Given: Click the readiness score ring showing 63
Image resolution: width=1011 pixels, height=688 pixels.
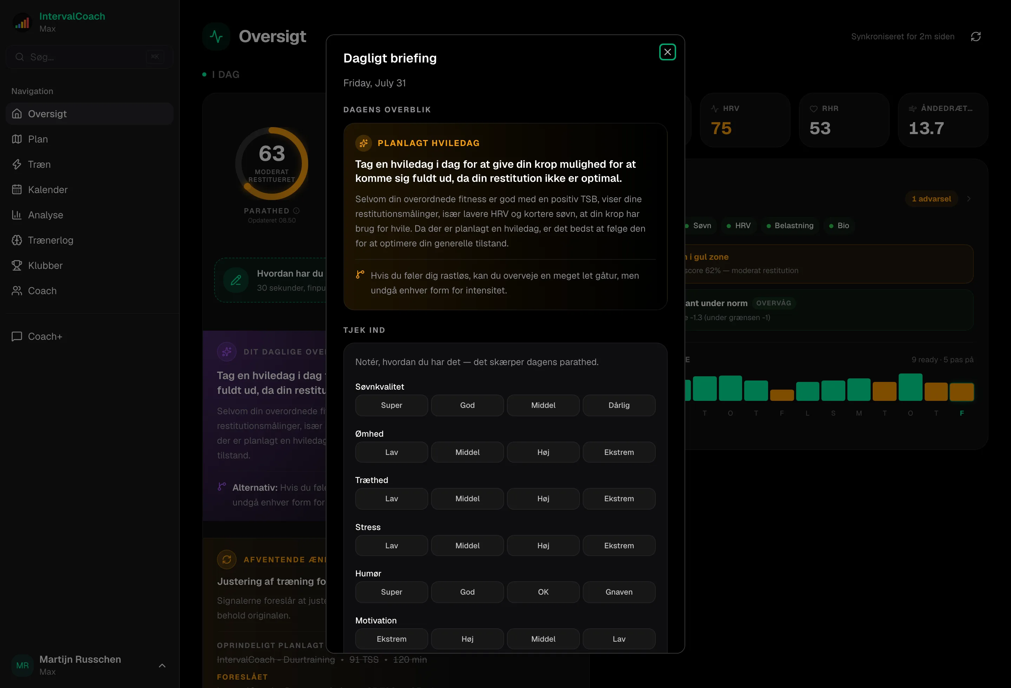Looking at the screenshot, I should click(x=272, y=164).
